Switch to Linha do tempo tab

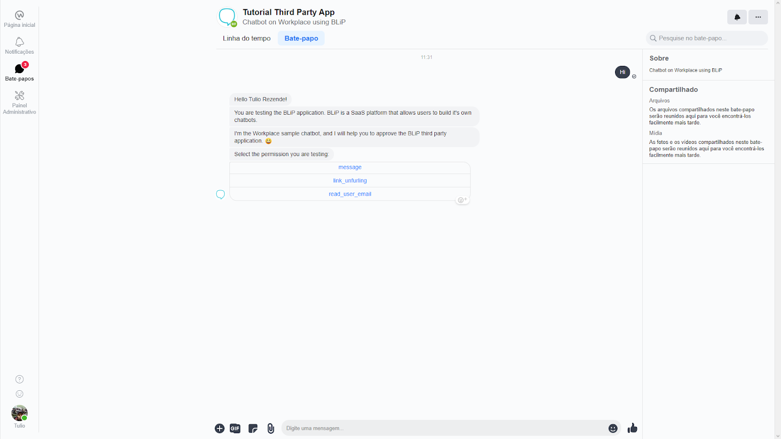(x=247, y=38)
